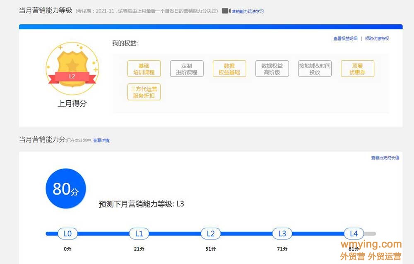Click the 71分 threshold label
The height and width of the screenshot is (264, 414).
[x=282, y=249]
